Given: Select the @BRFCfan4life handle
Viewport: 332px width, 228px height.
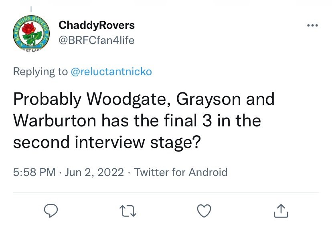Looking at the screenshot, I should [x=96, y=40].
